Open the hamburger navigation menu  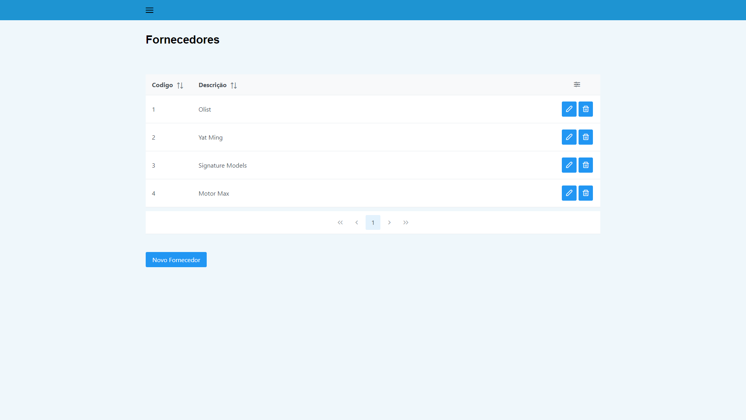(150, 10)
